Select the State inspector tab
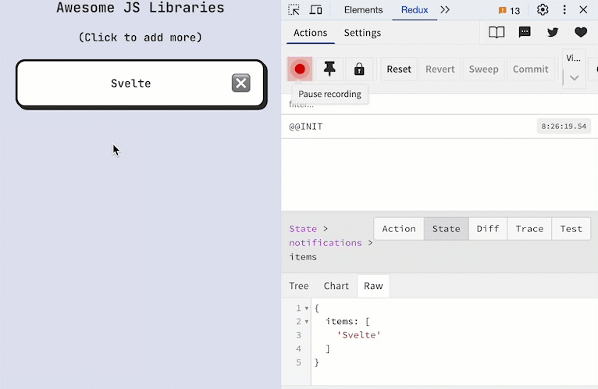This screenshot has height=389, width=598. coord(447,229)
